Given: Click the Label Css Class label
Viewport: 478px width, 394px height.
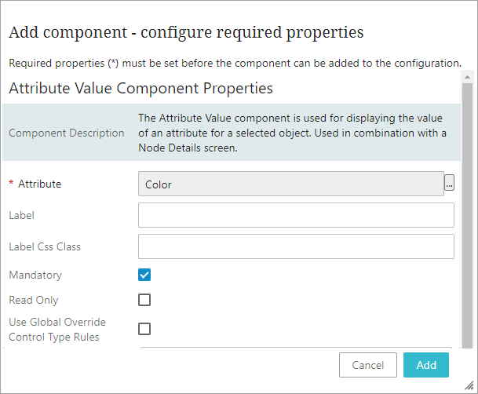Looking at the screenshot, I should [x=45, y=246].
